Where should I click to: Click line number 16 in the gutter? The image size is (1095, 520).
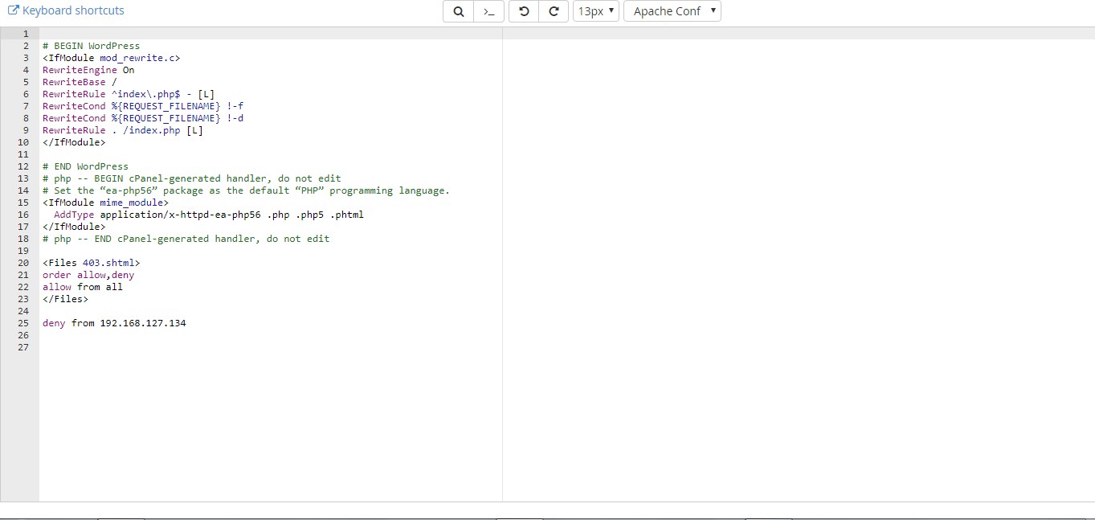point(23,215)
